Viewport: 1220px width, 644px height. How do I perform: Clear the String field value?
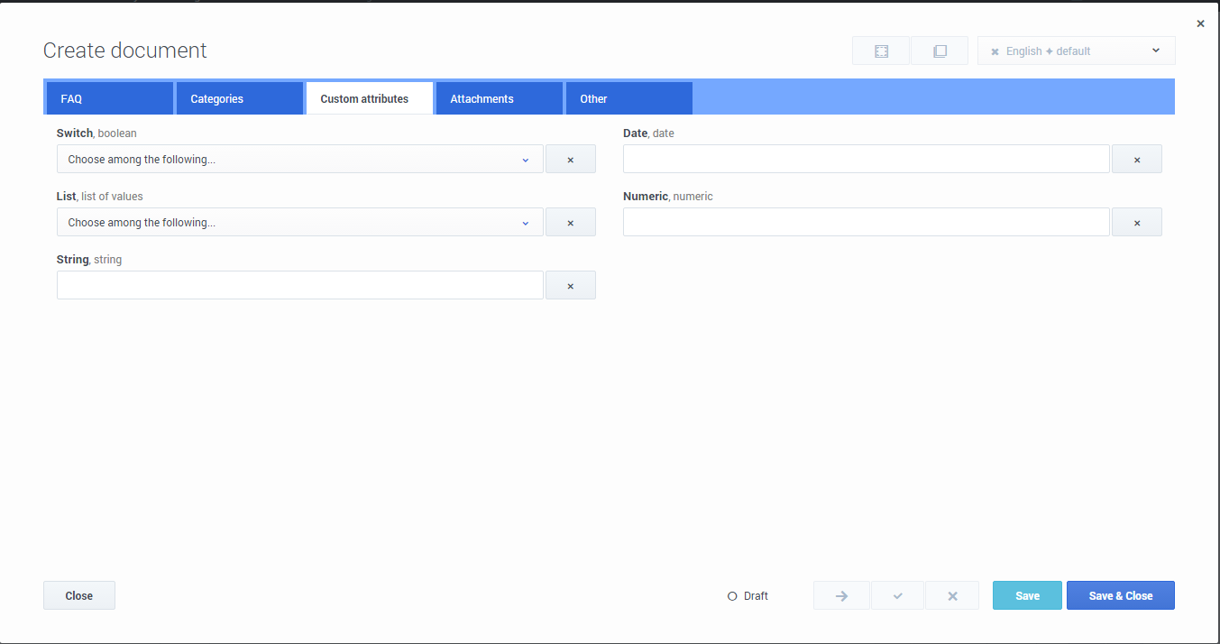(x=570, y=286)
